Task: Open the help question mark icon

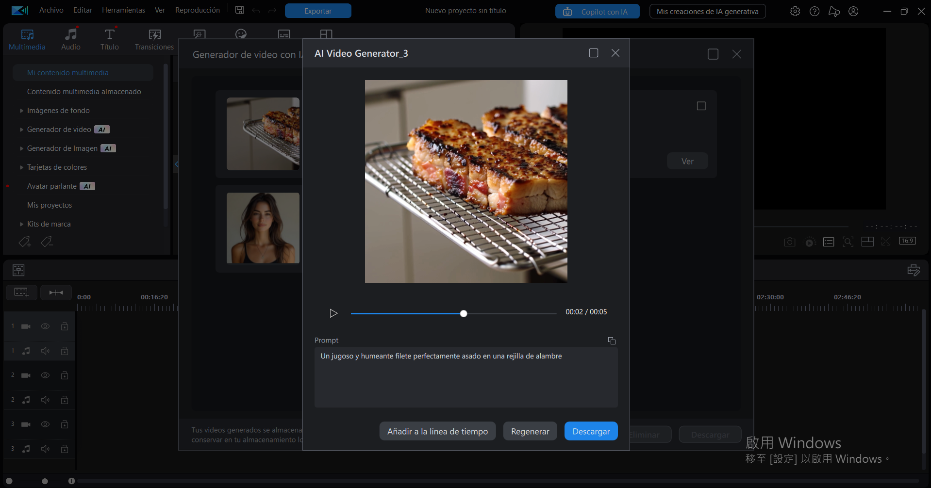Action: (x=815, y=11)
